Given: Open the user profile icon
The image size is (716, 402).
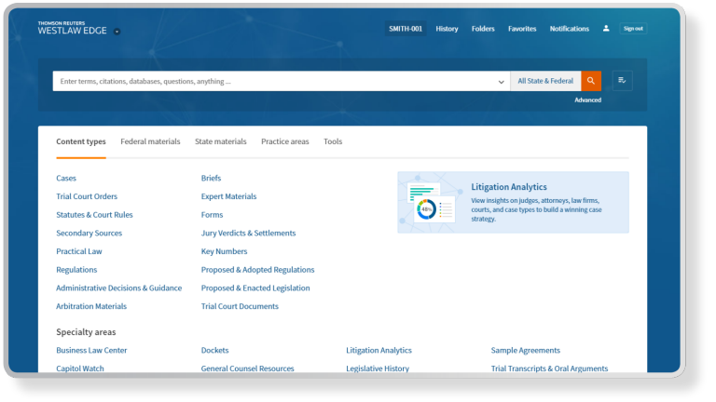Looking at the screenshot, I should point(606,29).
